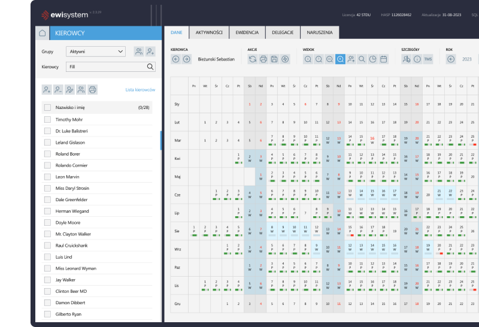The height and width of the screenshot is (327, 479).
Task: Click the edit driver pencil icon
Action: click(69, 90)
